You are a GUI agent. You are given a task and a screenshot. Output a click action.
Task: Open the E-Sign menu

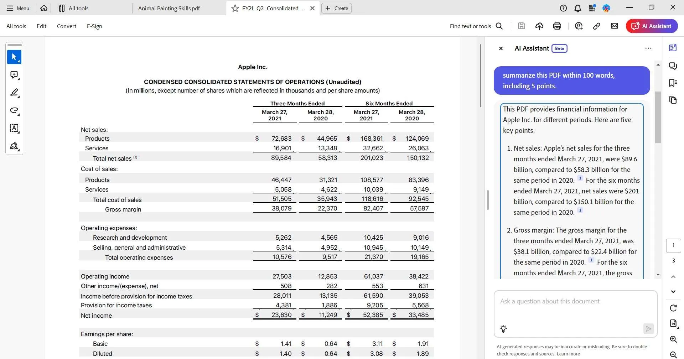[94, 26]
